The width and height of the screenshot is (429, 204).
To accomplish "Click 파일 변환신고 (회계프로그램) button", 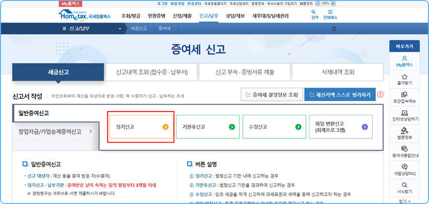I will (341, 127).
